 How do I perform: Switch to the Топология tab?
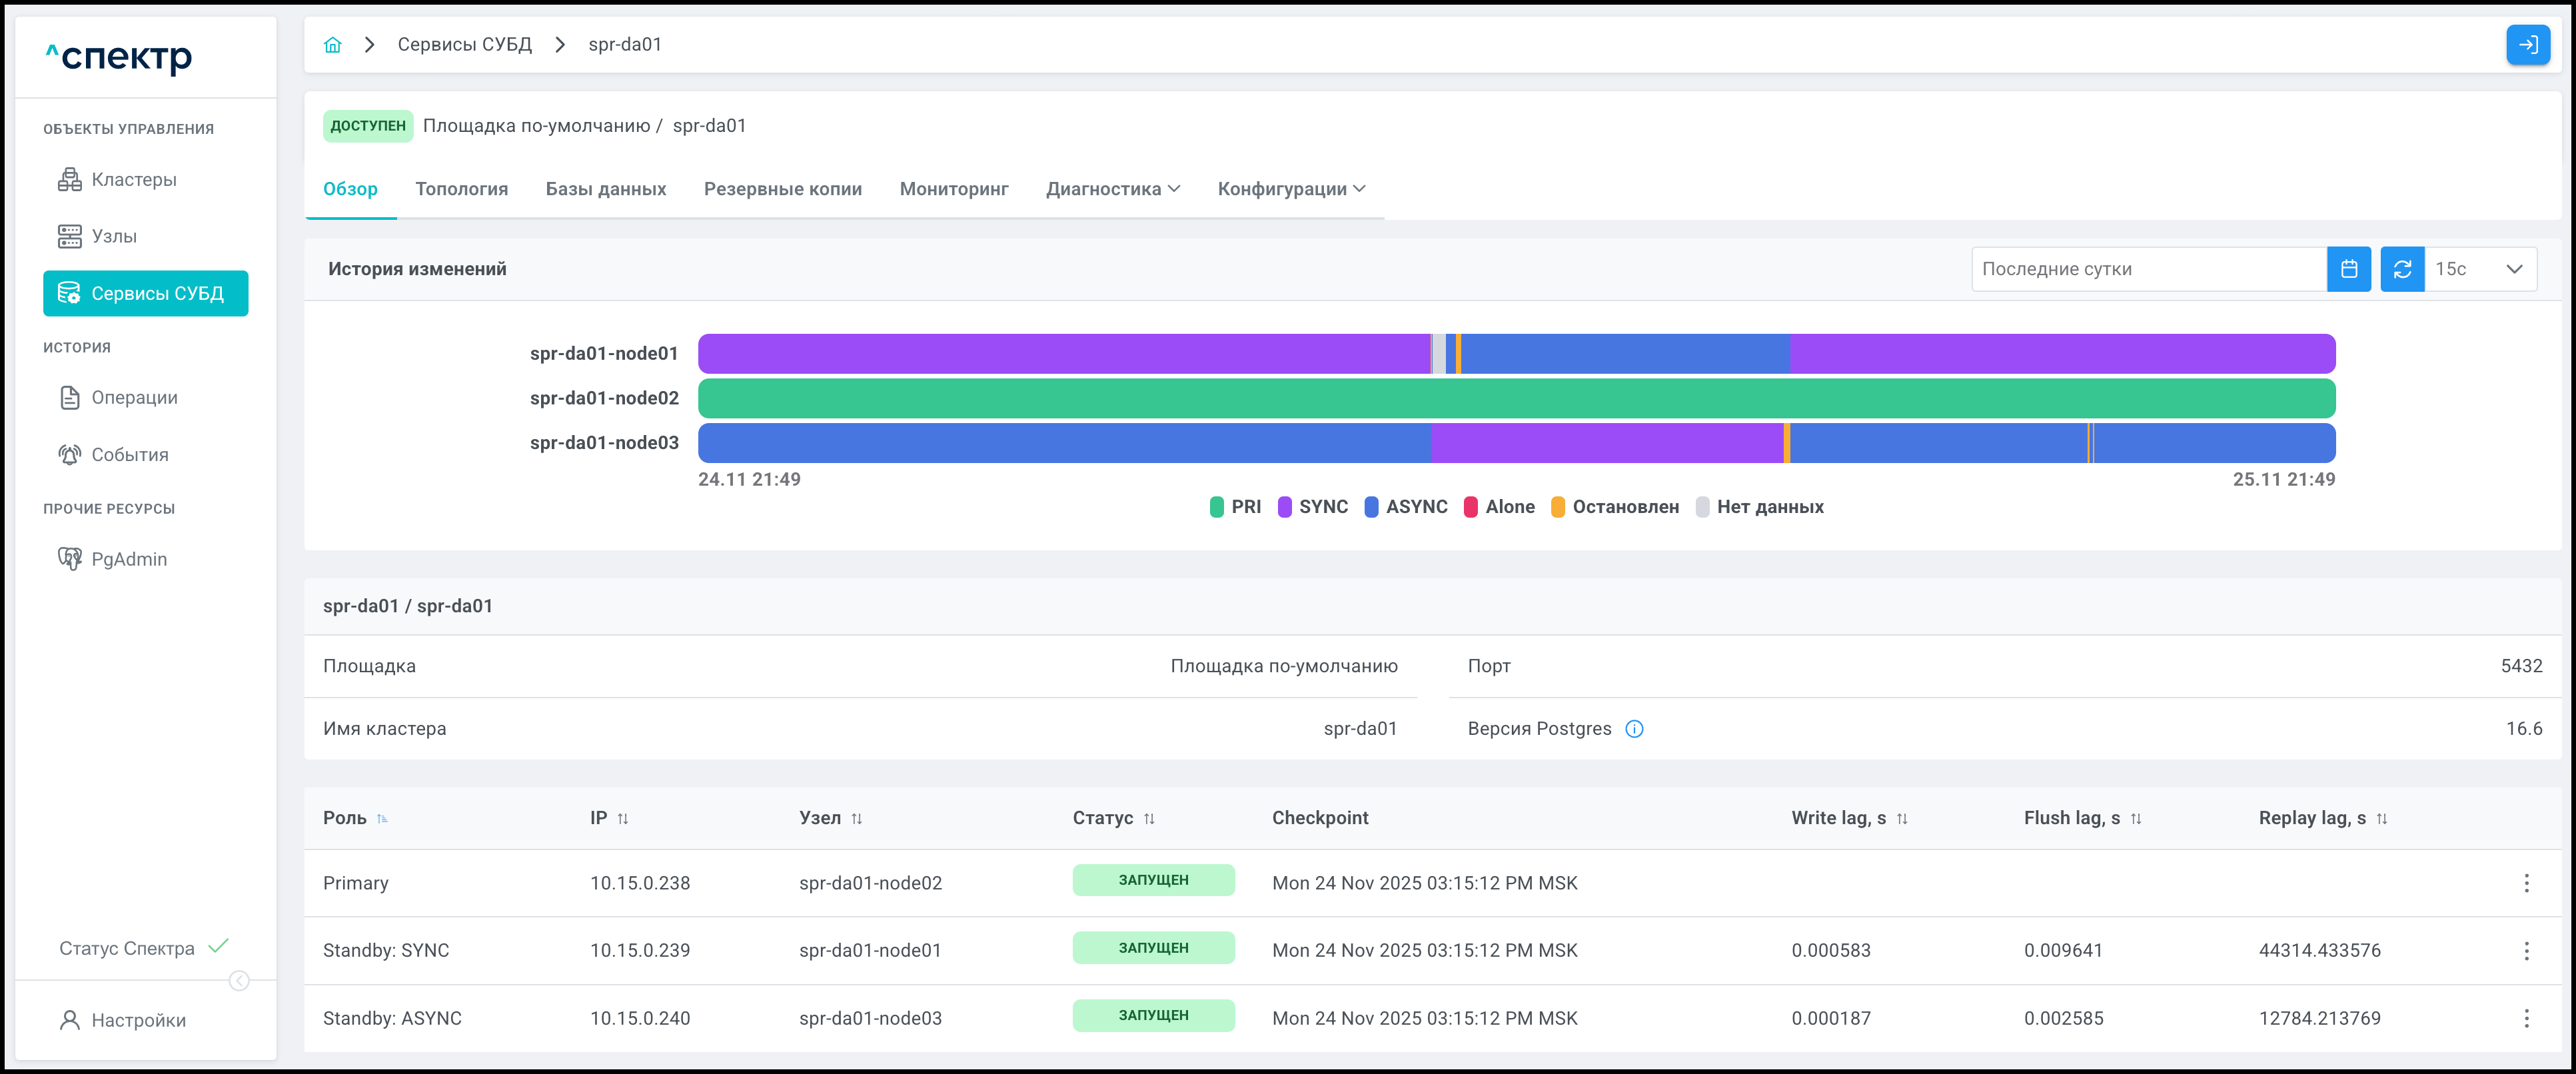(x=461, y=189)
